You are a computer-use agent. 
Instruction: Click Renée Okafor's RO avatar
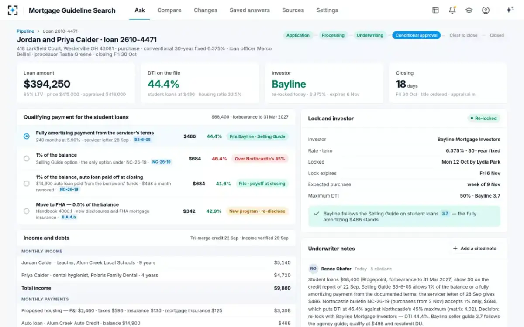point(313,269)
